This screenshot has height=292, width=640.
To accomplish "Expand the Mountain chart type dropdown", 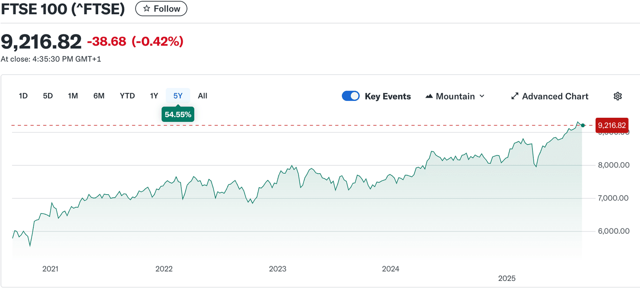I will tap(482, 96).
